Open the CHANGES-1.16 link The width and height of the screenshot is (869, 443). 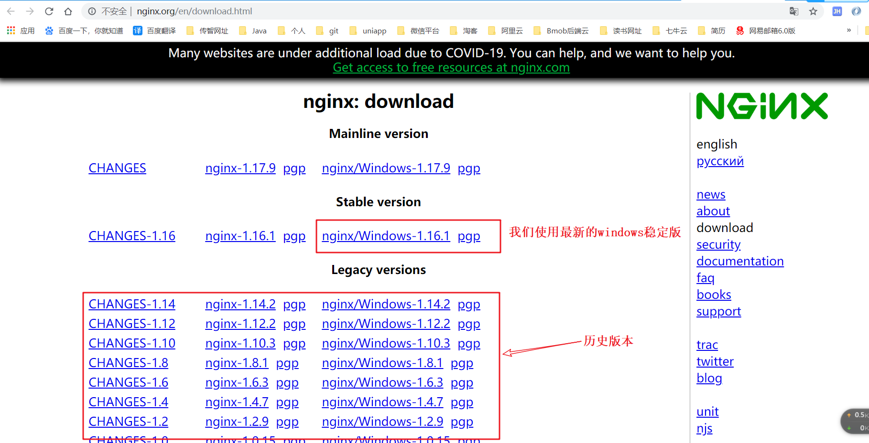pos(132,236)
